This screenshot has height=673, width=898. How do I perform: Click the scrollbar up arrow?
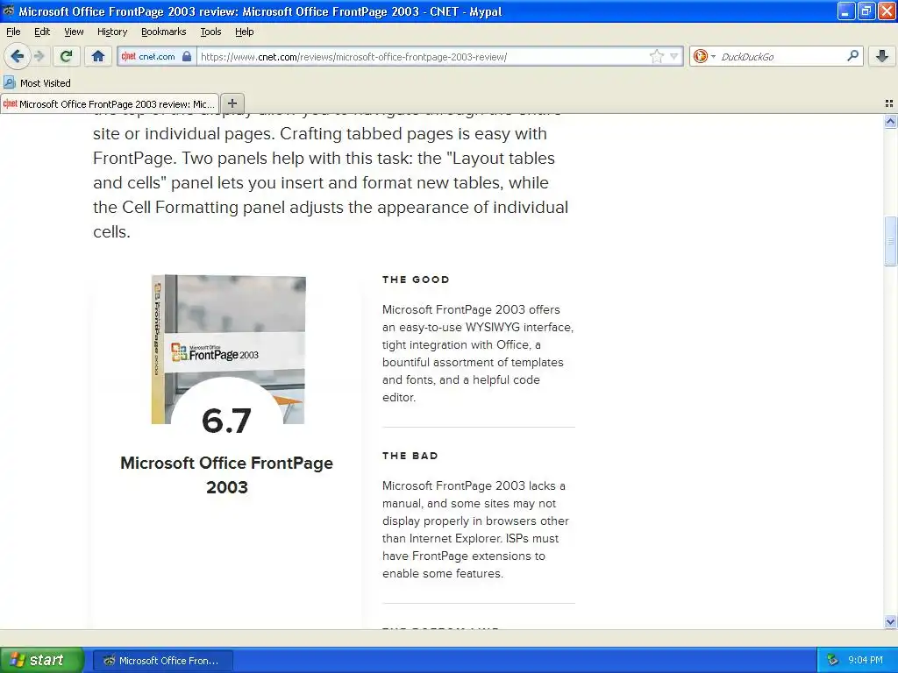tap(890, 121)
